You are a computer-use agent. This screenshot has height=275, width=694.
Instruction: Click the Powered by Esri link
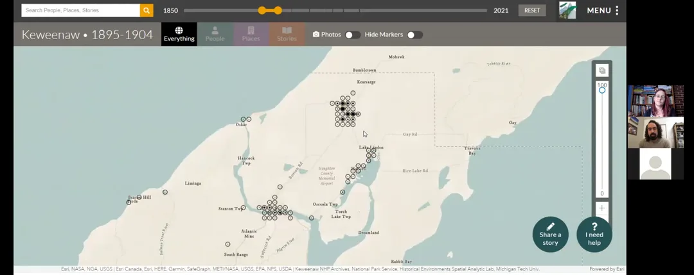click(607, 269)
